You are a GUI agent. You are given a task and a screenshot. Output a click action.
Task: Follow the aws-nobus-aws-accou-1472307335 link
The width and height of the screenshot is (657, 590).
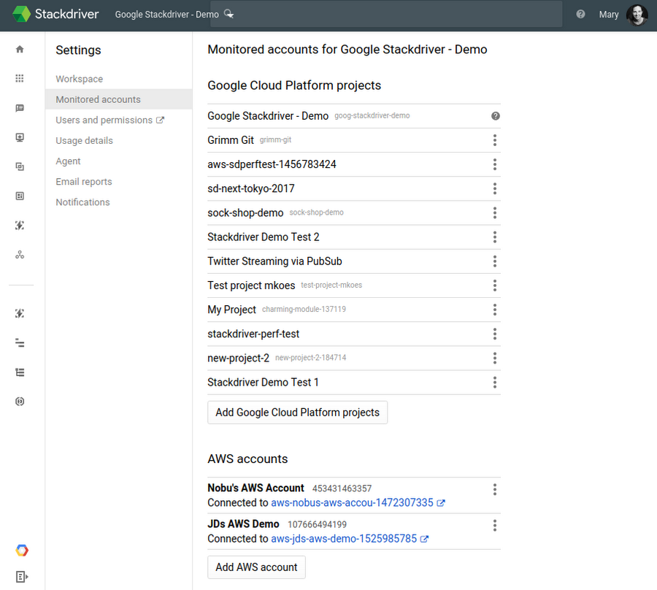coord(352,503)
